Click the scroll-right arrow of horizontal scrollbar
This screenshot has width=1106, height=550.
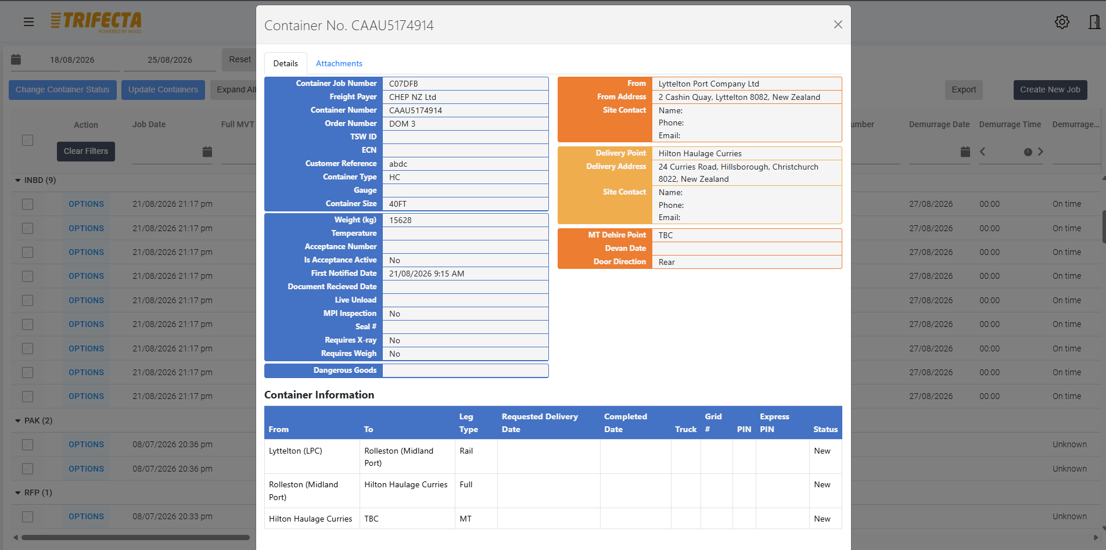tap(1096, 537)
